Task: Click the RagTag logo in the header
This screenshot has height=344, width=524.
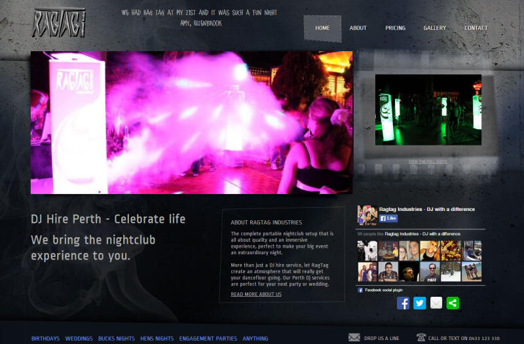Action: pyautogui.click(x=59, y=22)
